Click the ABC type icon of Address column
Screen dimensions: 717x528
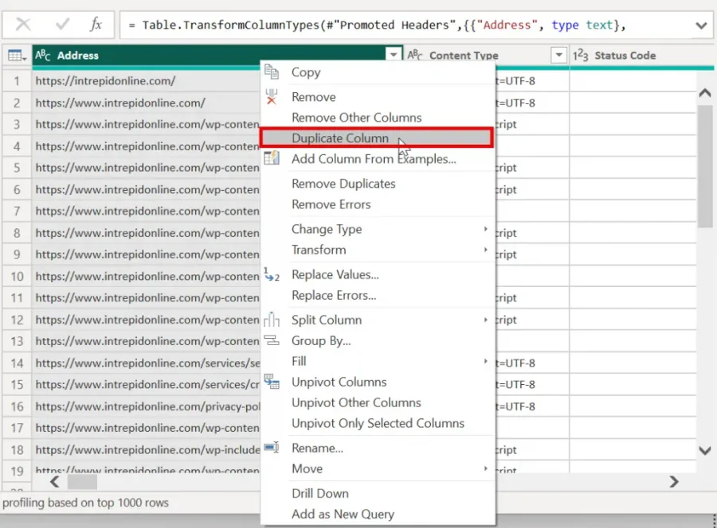click(42, 55)
